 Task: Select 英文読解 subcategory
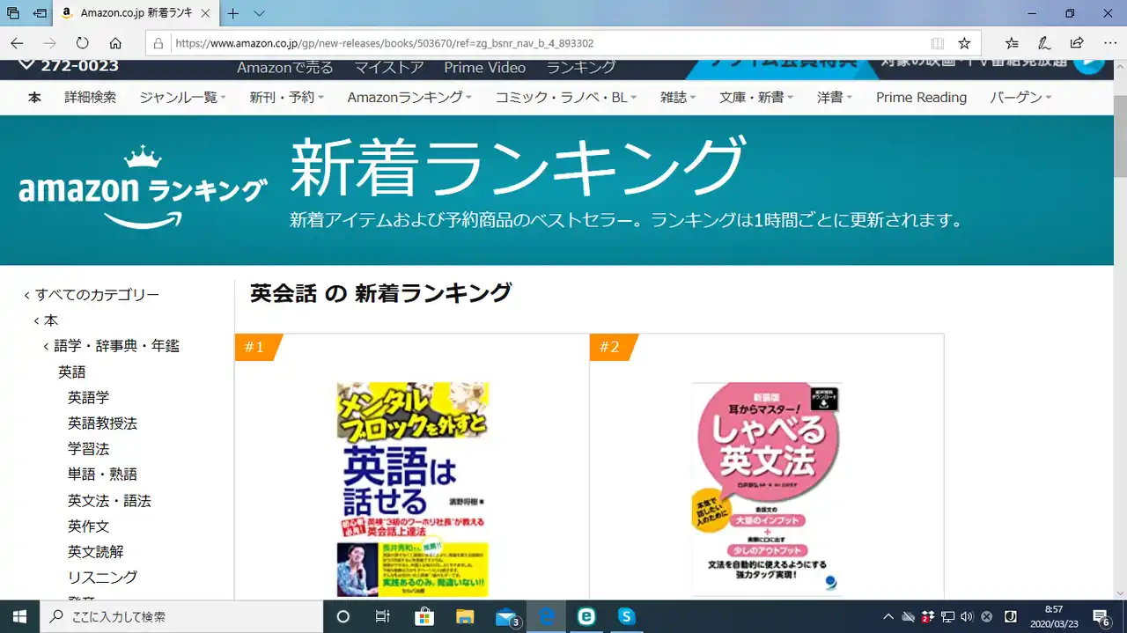tap(96, 552)
